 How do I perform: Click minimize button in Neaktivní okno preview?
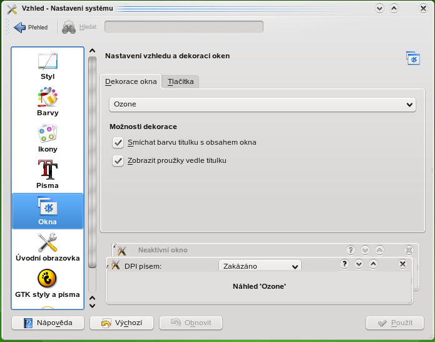365,250
